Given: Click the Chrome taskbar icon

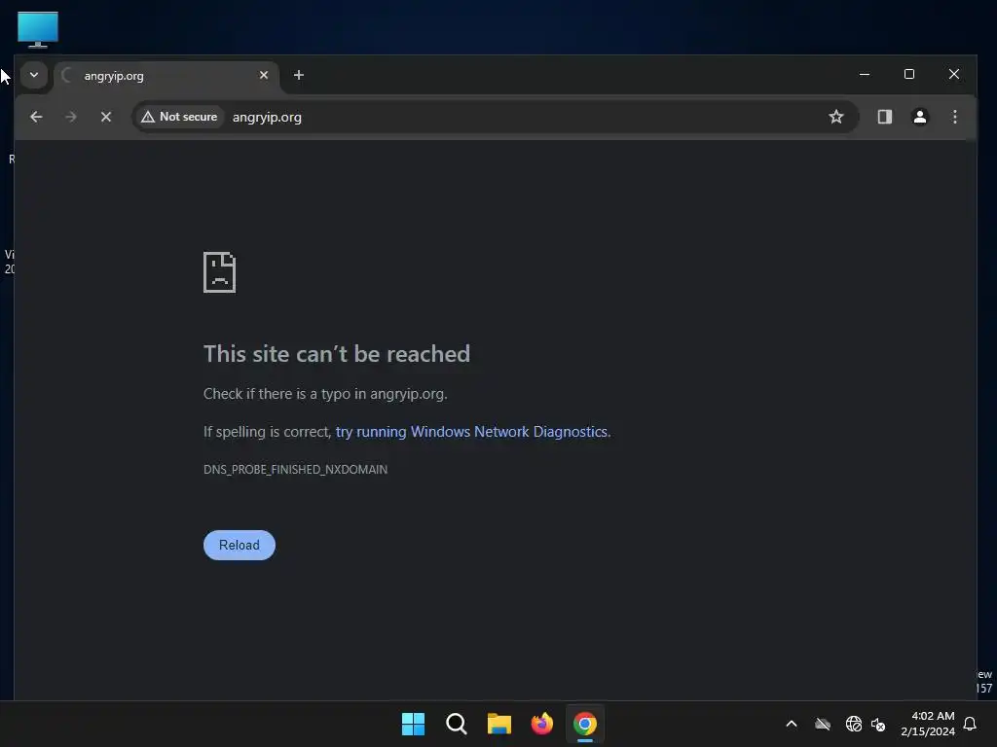Looking at the screenshot, I should click(585, 724).
